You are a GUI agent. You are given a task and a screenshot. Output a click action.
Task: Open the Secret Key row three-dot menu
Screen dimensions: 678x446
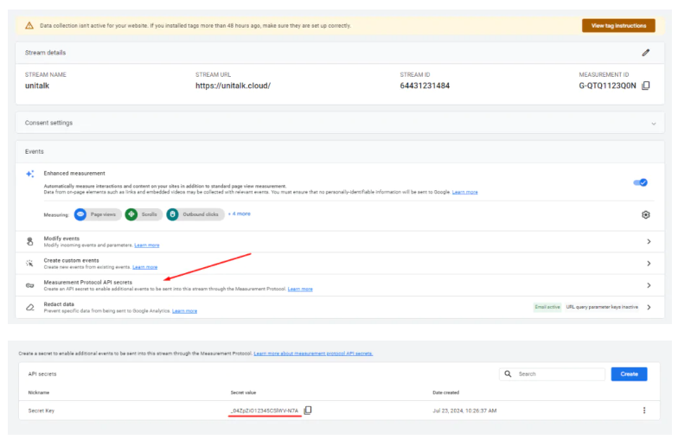(644, 411)
